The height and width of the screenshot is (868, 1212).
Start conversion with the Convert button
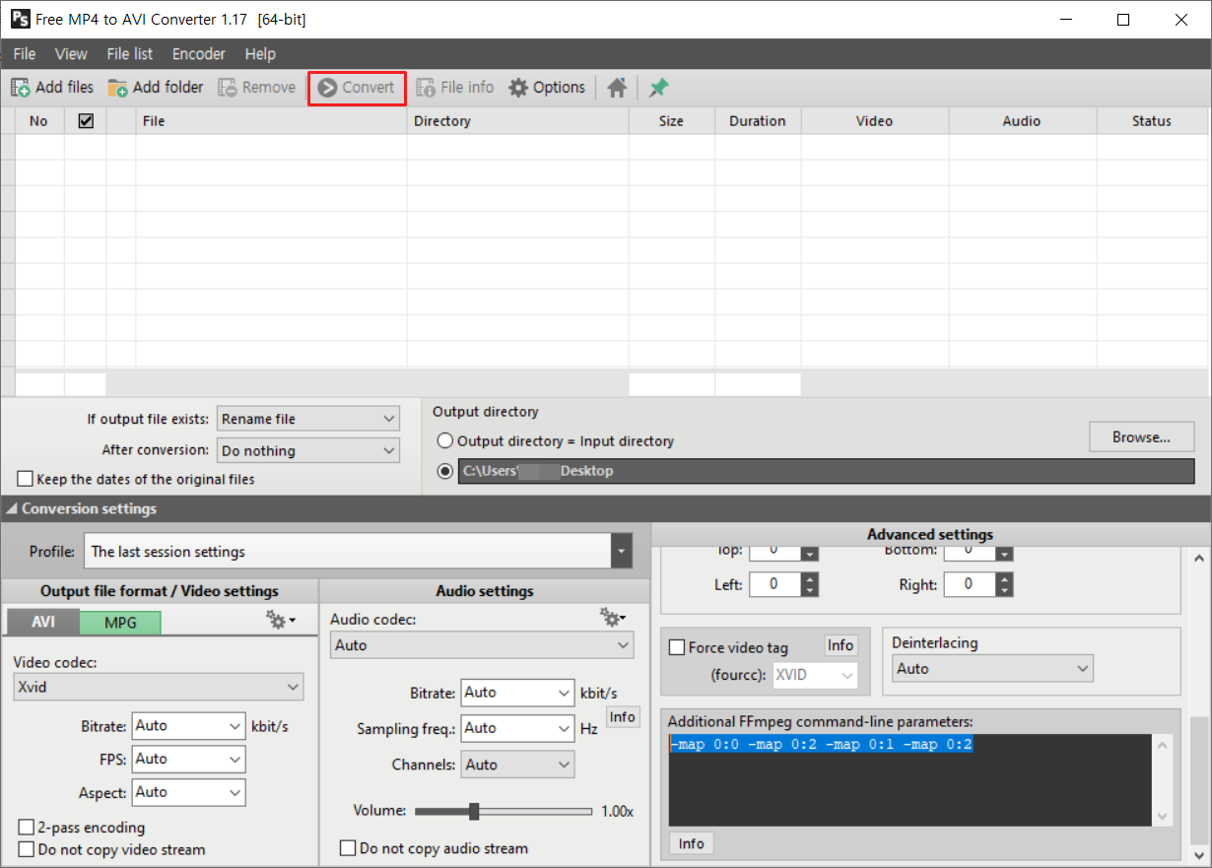[357, 88]
